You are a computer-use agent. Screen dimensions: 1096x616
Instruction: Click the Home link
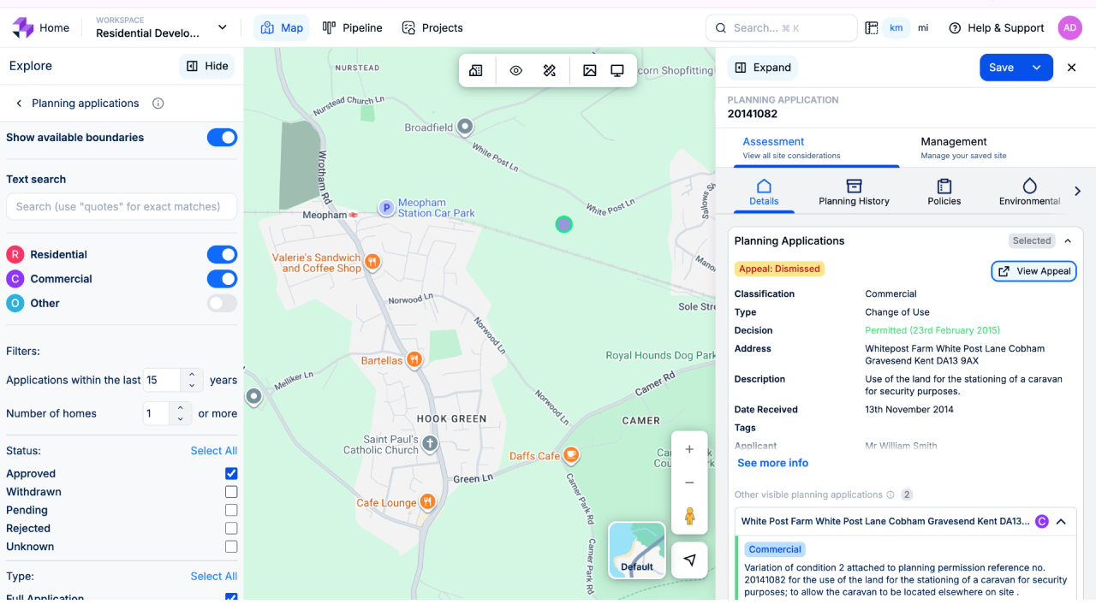coord(54,28)
